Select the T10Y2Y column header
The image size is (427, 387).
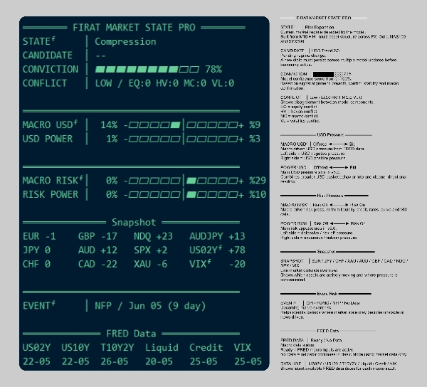(117, 347)
